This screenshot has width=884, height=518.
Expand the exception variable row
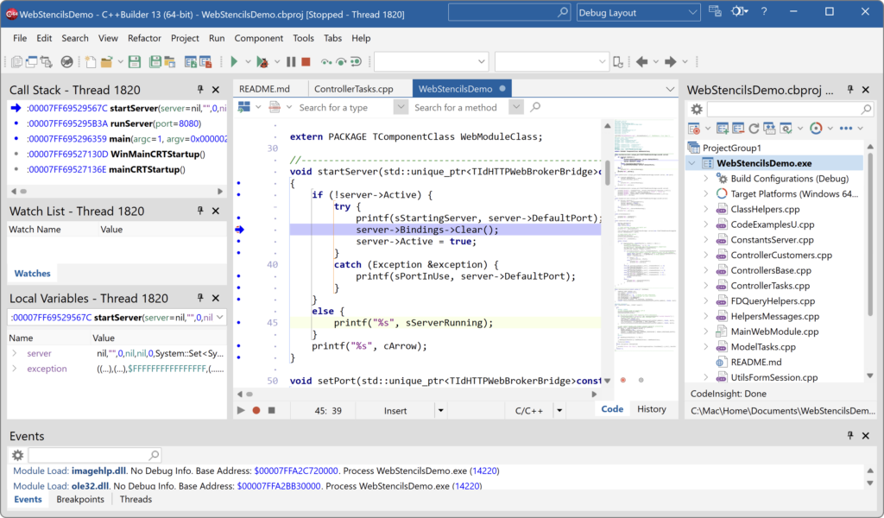[x=15, y=369]
